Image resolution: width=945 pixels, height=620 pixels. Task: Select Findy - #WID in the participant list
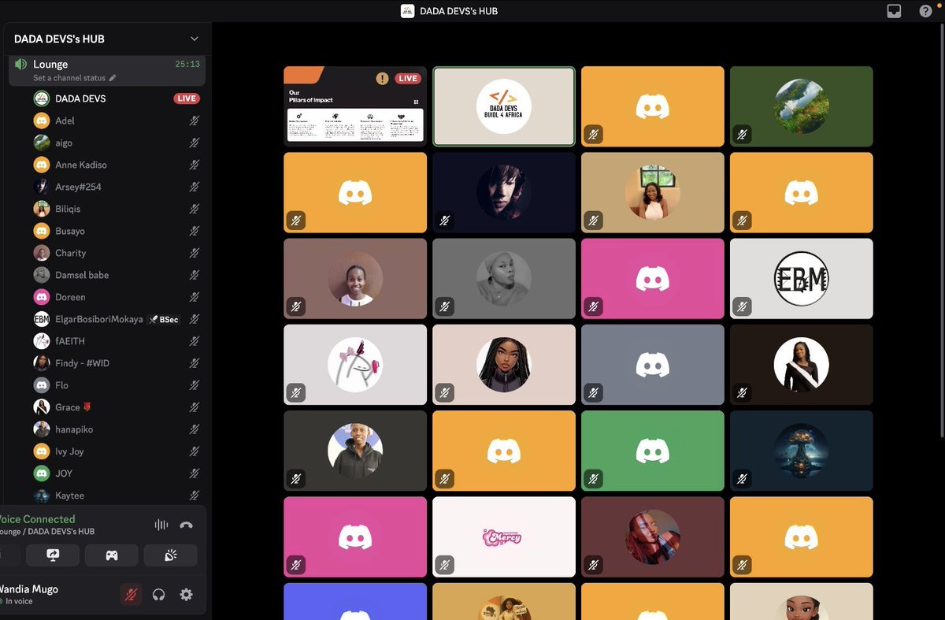coord(115,363)
